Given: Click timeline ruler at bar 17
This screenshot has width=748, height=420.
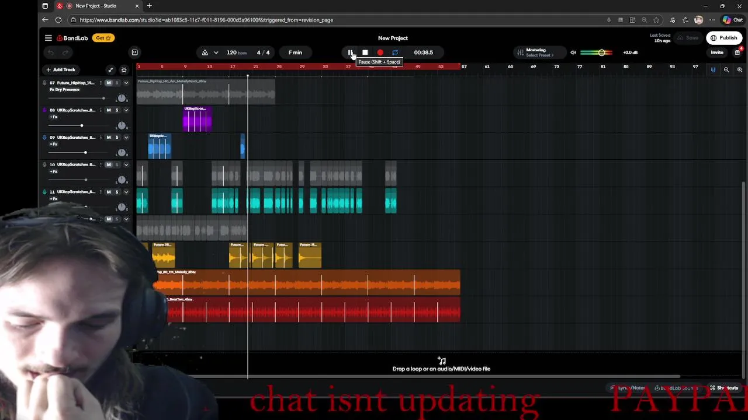Looking at the screenshot, I should [233, 66].
